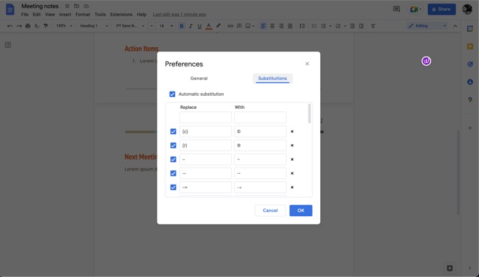Open the Heading 1 style dropdown
The height and width of the screenshot is (277, 479).
[x=94, y=26]
